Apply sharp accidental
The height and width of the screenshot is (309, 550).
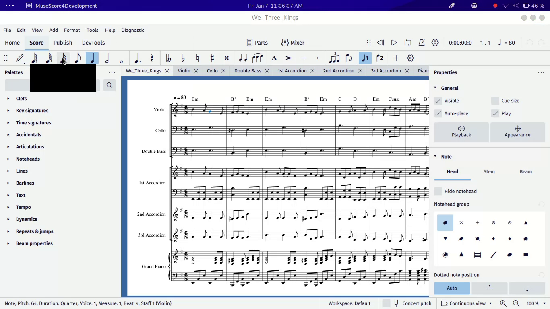[212, 58]
